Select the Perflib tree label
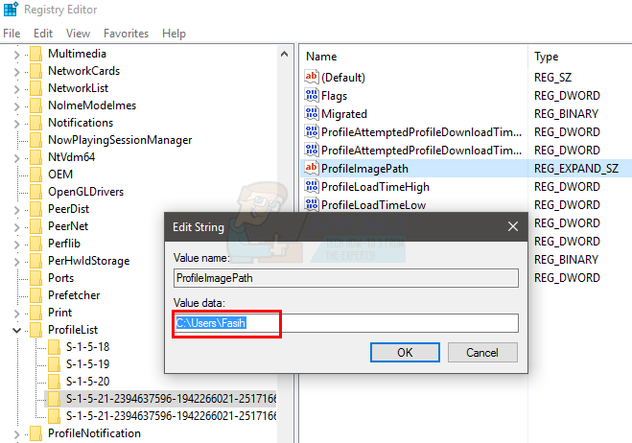The height and width of the screenshot is (443, 632). pos(64,244)
